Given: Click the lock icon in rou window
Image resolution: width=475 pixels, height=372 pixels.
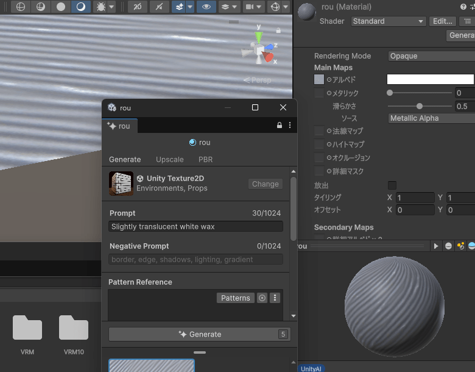Looking at the screenshot, I should click(280, 126).
